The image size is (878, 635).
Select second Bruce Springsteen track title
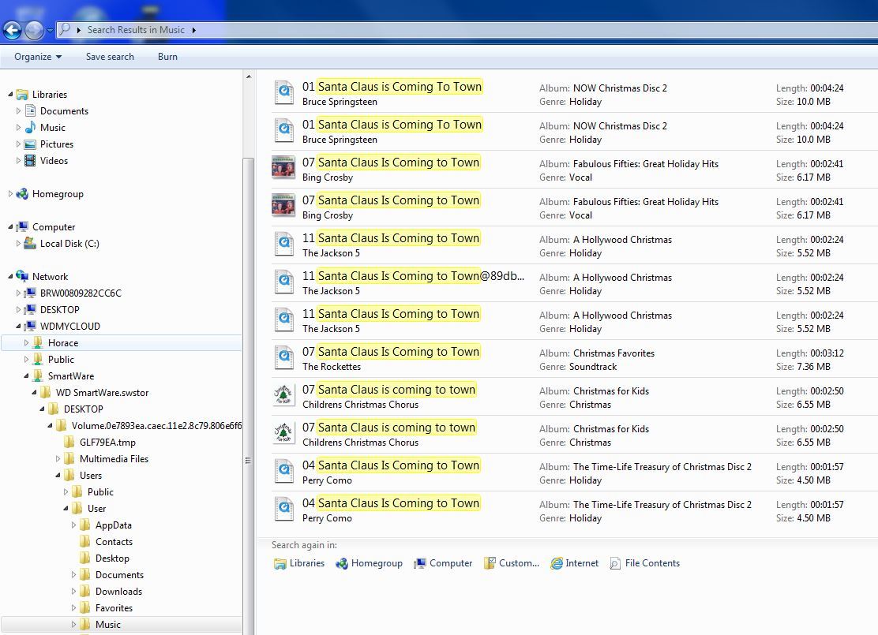pyautogui.click(x=392, y=124)
